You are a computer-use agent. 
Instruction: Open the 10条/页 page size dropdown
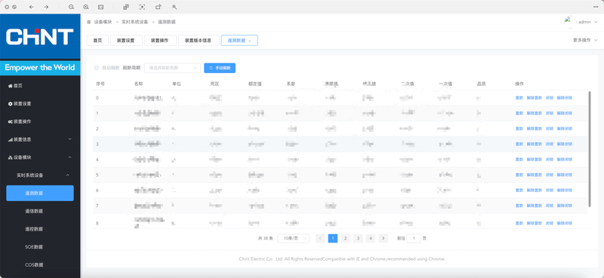(294, 238)
